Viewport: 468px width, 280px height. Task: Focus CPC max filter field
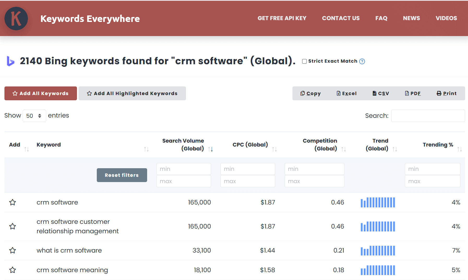(248, 181)
